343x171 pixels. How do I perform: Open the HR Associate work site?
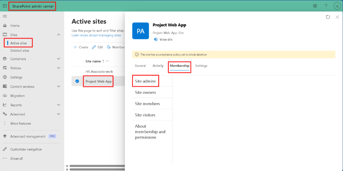click(x=99, y=72)
